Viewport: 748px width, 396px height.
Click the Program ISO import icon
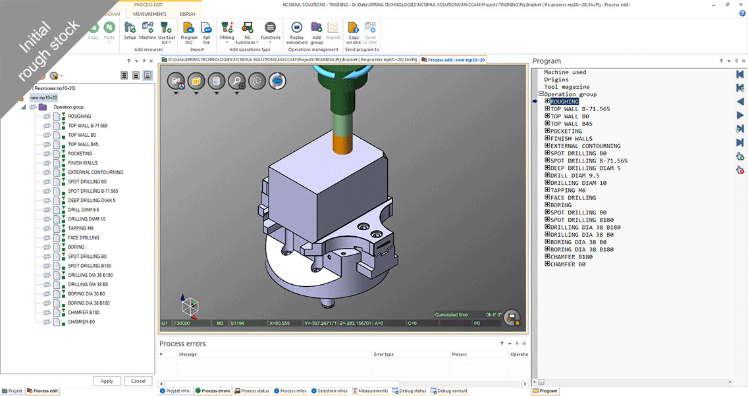(189, 28)
